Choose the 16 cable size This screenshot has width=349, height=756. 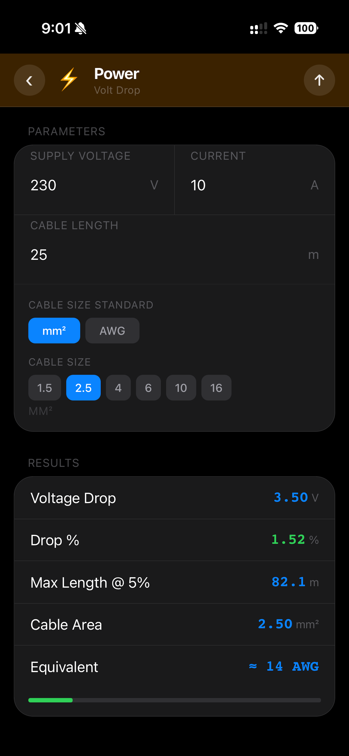(216, 388)
